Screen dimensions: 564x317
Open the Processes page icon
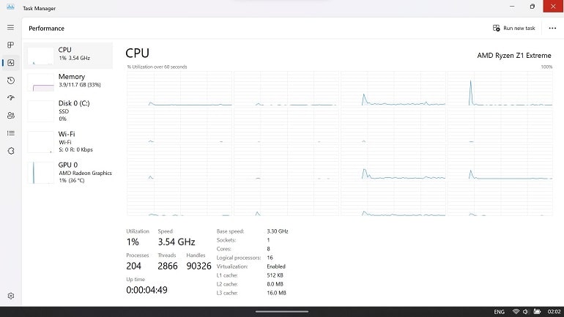(x=10, y=45)
